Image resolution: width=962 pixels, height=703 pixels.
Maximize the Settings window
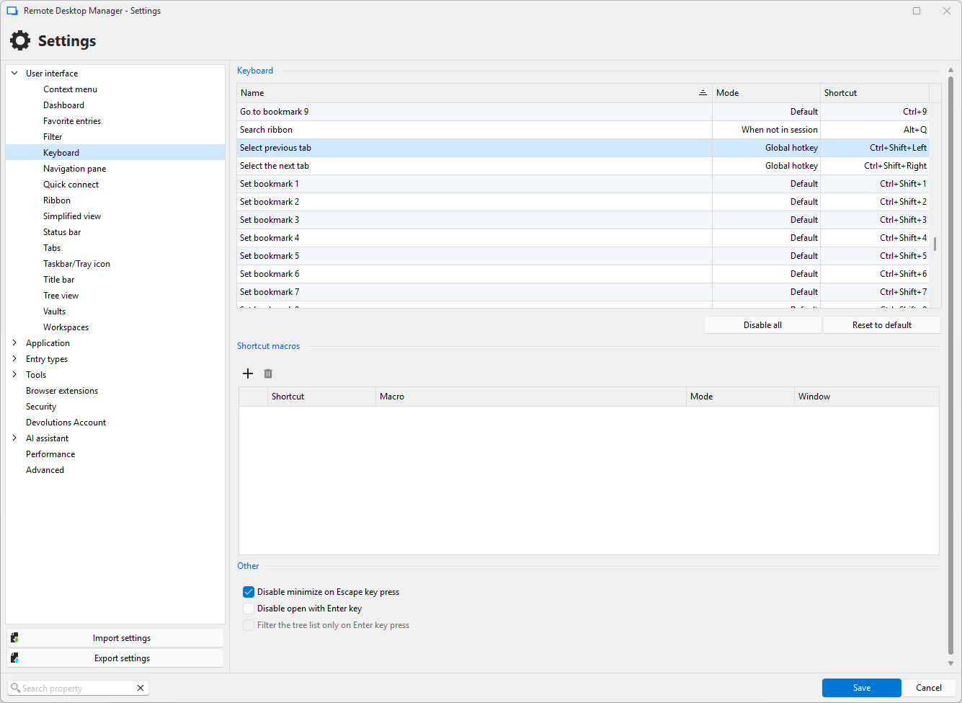(917, 11)
